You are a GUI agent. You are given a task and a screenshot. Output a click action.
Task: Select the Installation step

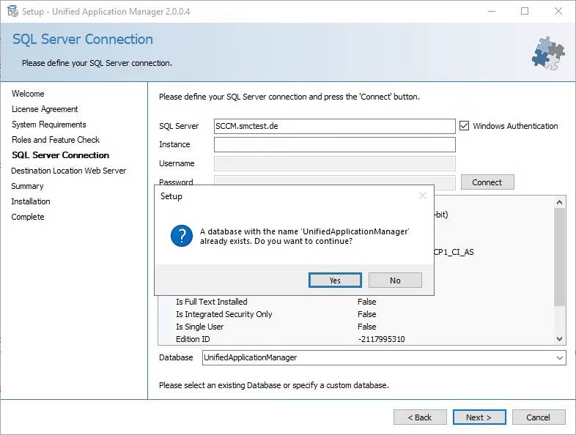click(31, 201)
